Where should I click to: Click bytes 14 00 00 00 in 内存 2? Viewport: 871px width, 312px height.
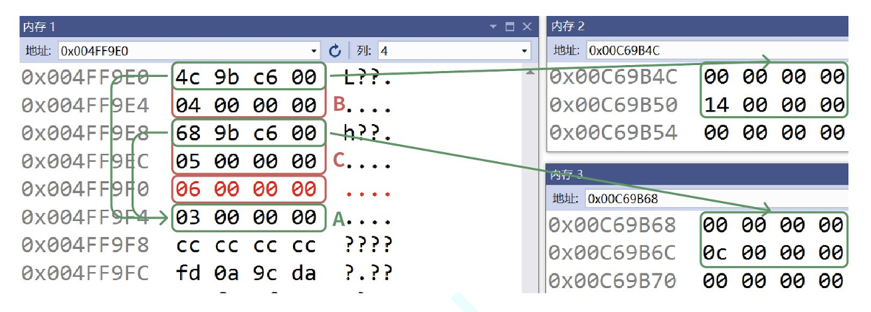(775, 105)
